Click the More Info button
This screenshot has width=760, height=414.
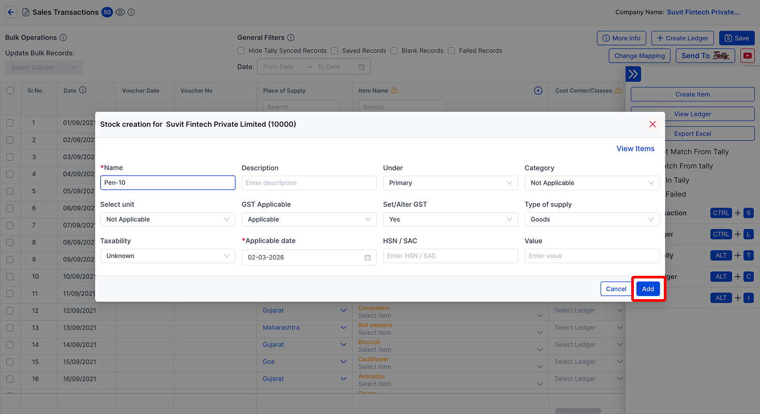tap(621, 38)
